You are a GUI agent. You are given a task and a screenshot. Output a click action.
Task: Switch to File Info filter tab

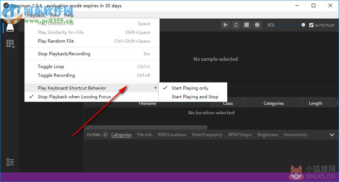(145, 135)
